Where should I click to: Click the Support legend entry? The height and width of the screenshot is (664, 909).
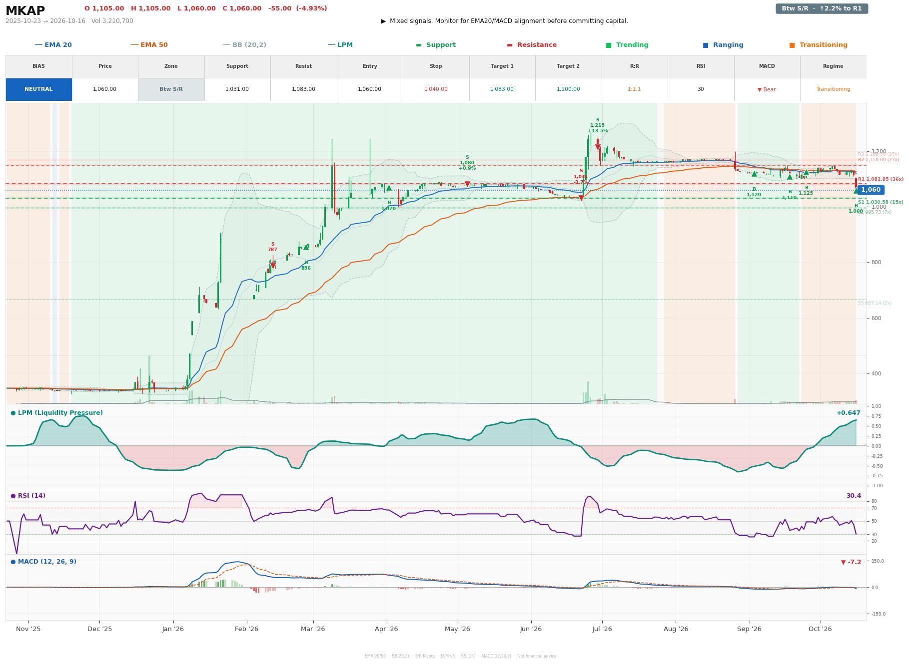436,45
